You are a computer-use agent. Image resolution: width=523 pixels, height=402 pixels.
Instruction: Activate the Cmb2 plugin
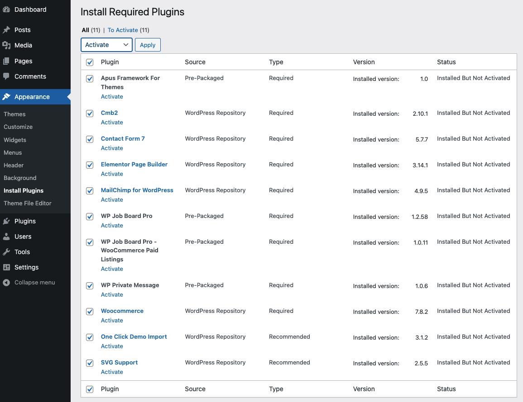112,122
